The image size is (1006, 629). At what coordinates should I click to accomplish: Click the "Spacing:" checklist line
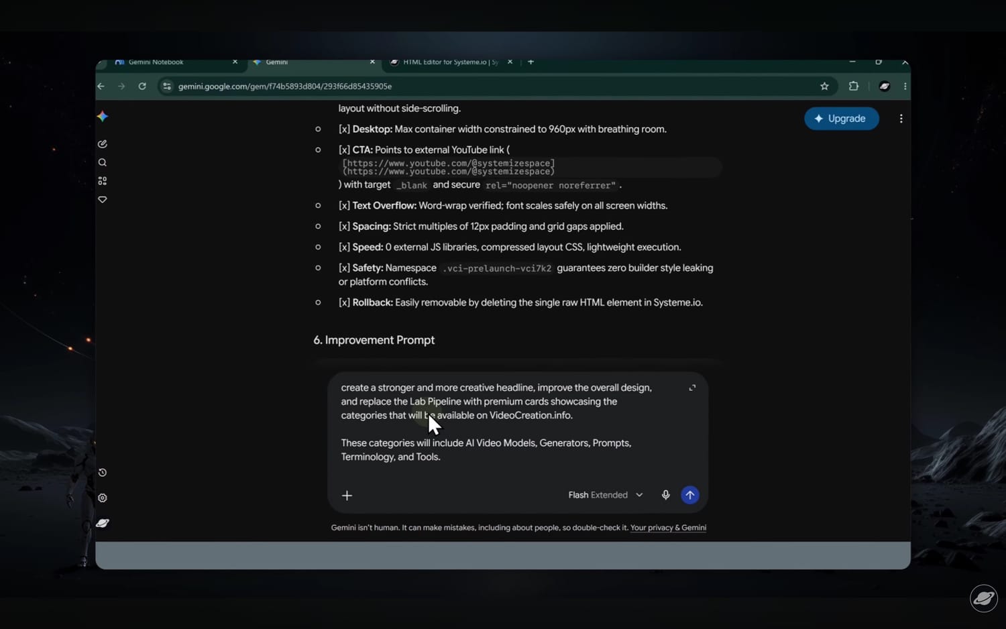click(481, 227)
